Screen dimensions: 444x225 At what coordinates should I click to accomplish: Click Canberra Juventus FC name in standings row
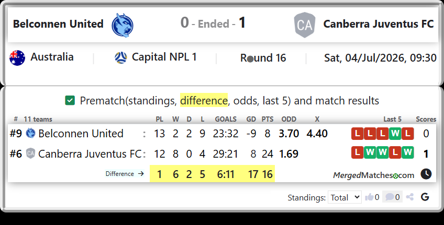coord(90,154)
